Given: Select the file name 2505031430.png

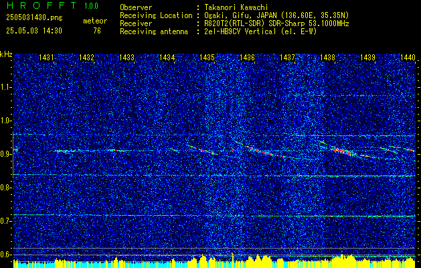Looking at the screenshot, I should pyautogui.click(x=34, y=18).
